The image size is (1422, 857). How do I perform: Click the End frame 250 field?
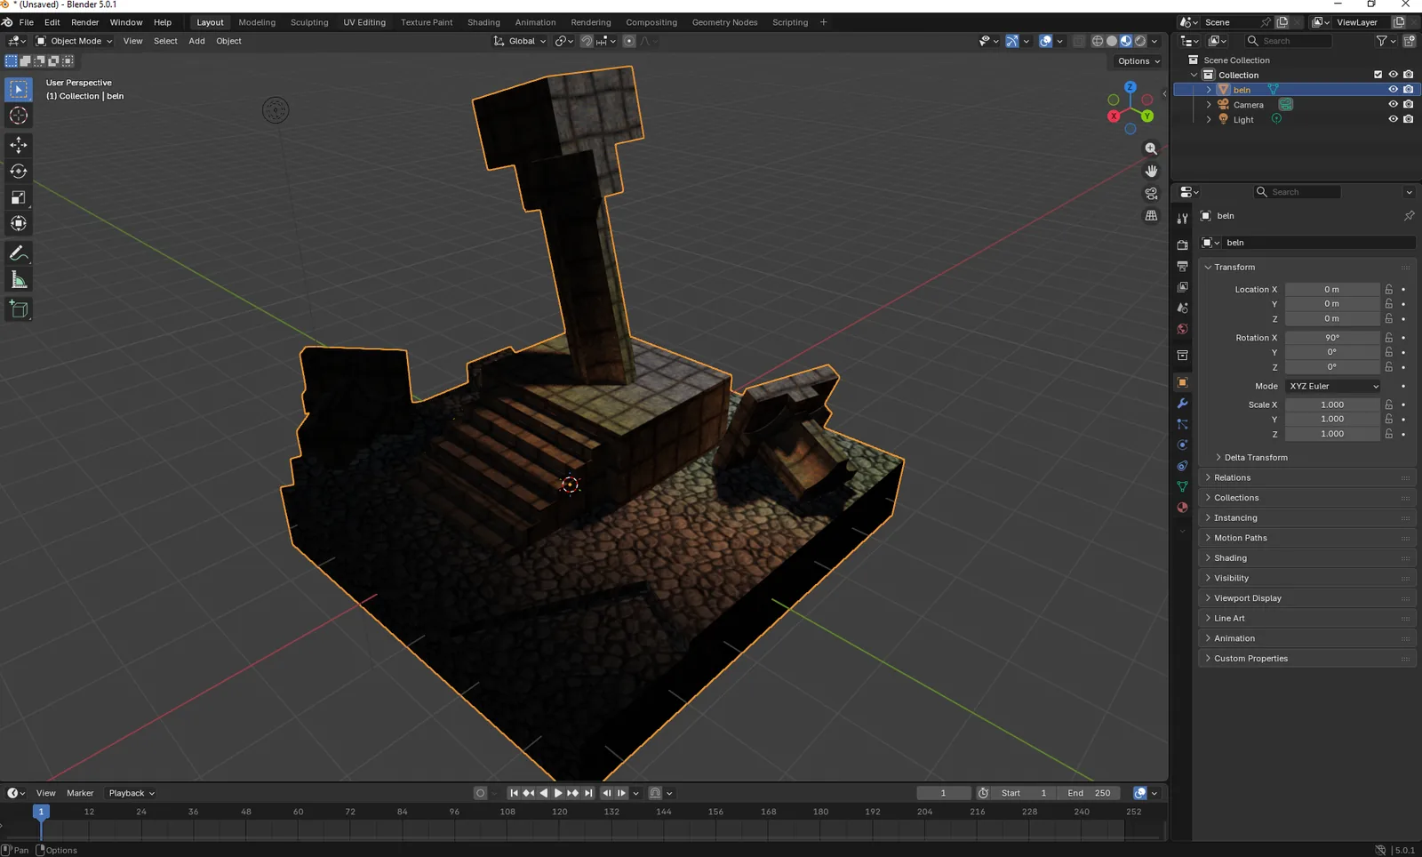click(x=1089, y=793)
